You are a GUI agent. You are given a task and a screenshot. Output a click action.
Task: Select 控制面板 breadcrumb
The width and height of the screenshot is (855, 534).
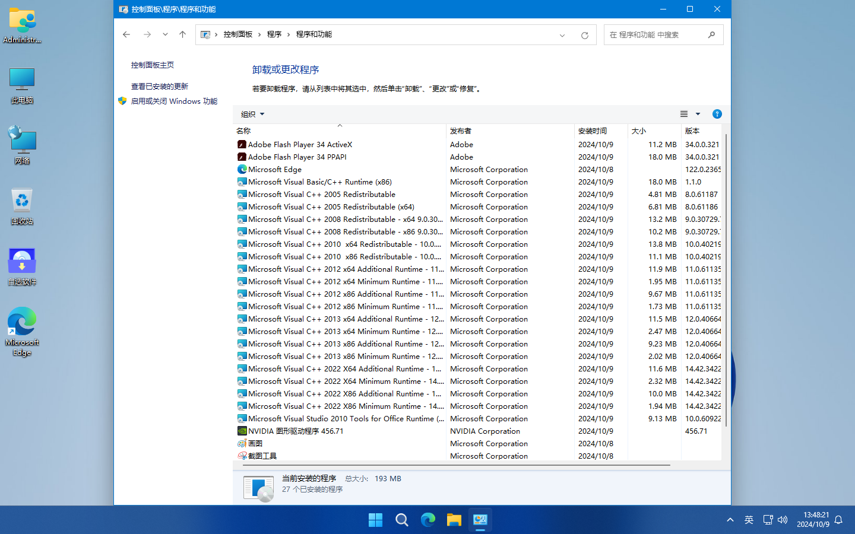(x=238, y=34)
